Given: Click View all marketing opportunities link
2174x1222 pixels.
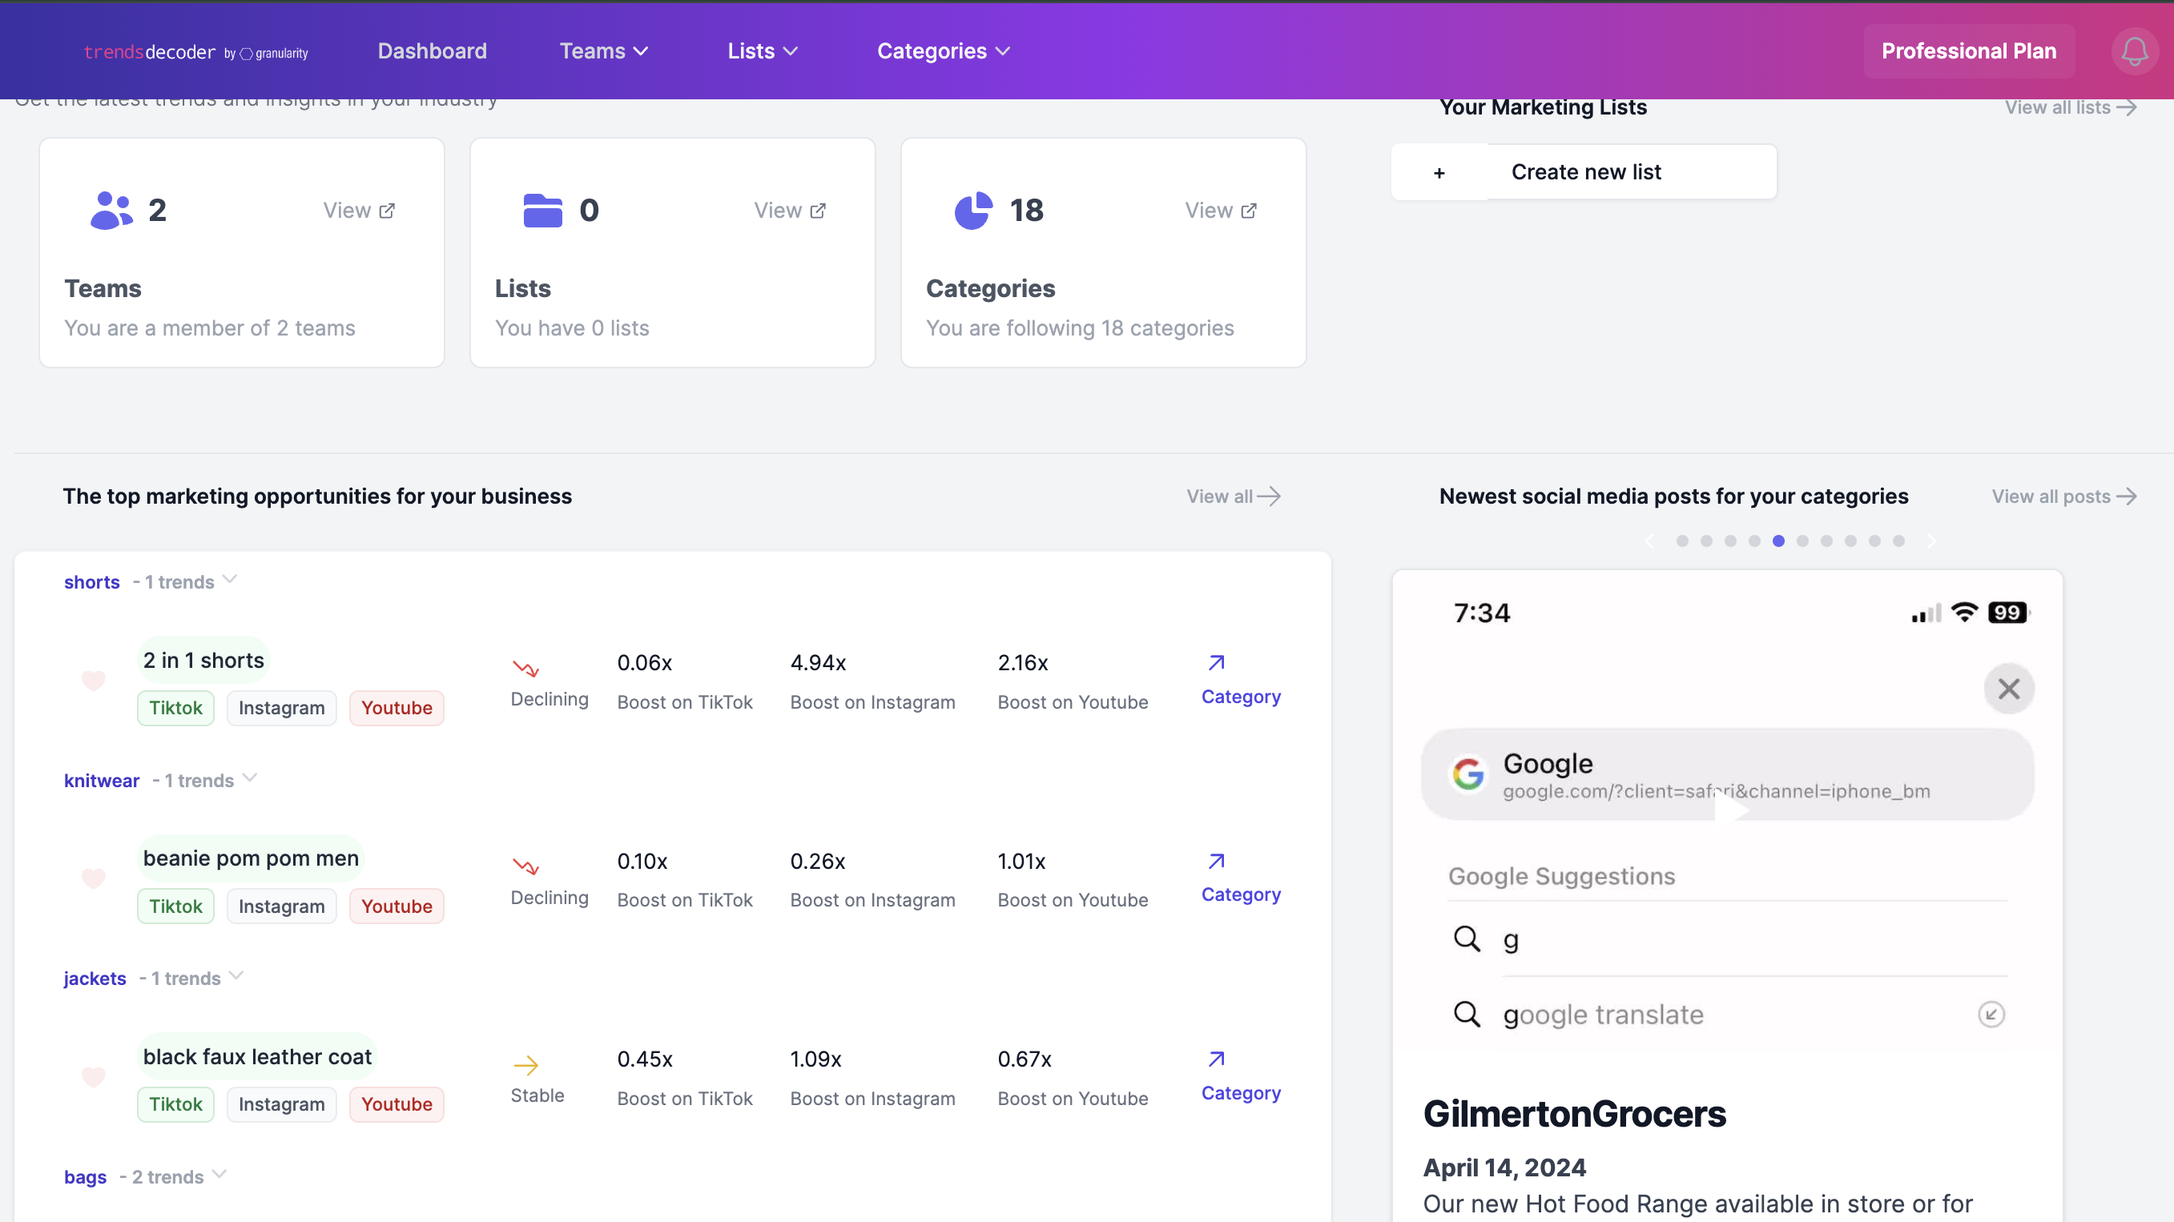Looking at the screenshot, I should (x=1233, y=497).
